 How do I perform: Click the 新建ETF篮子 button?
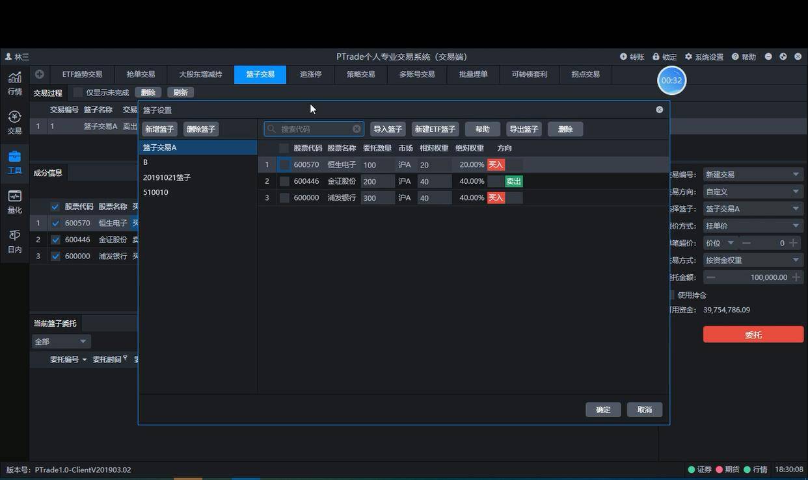pyautogui.click(x=435, y=129)
